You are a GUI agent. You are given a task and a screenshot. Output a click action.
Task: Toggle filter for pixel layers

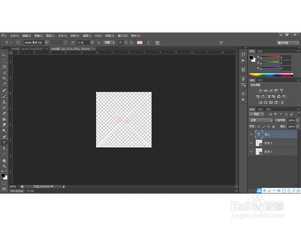click(270, 114)
